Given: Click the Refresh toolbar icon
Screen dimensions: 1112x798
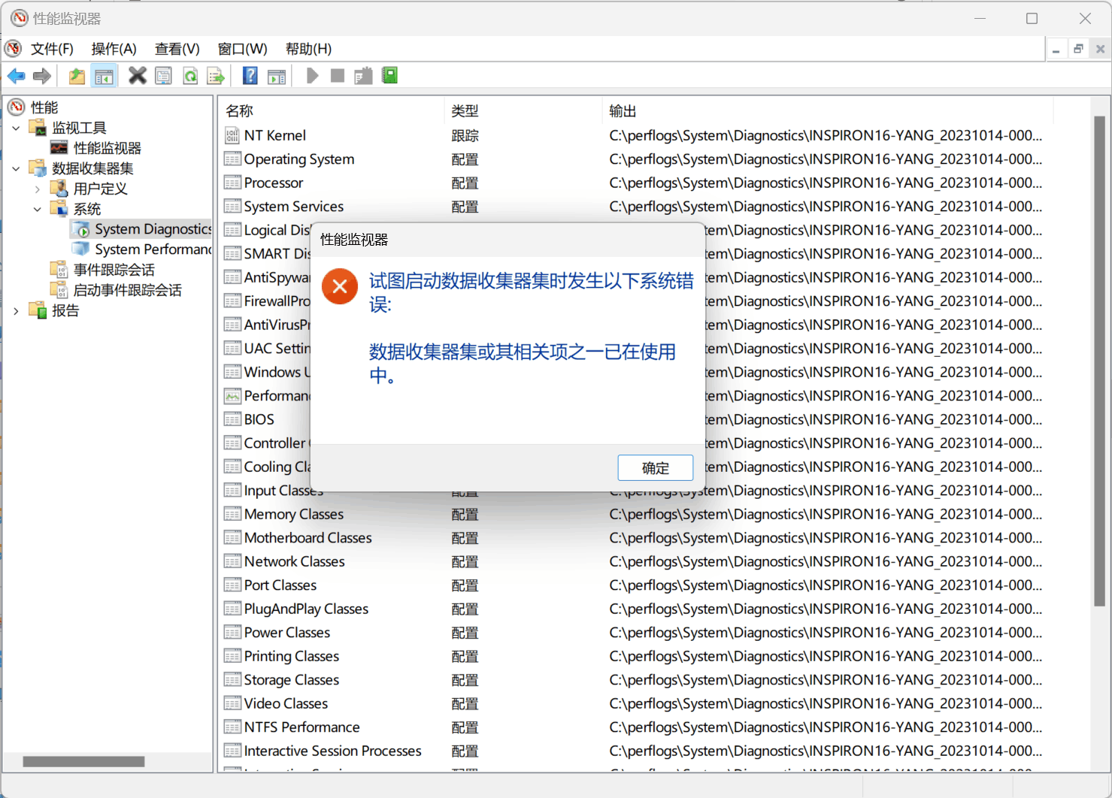Looking at the screenshot, I should (189, 75).
